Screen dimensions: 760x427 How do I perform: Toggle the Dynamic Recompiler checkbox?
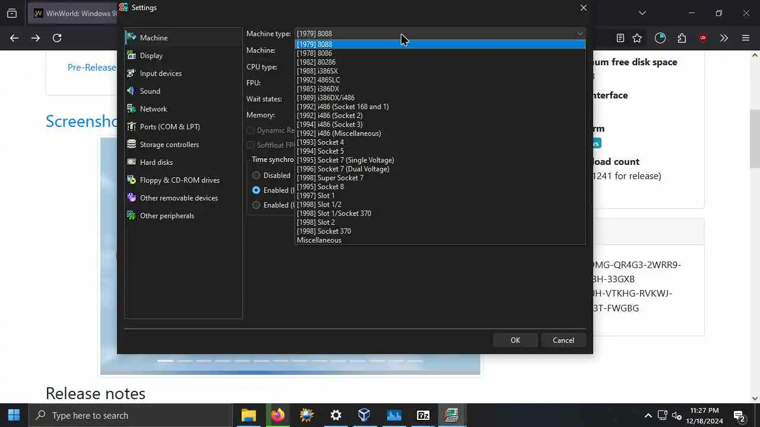[250, 130]
